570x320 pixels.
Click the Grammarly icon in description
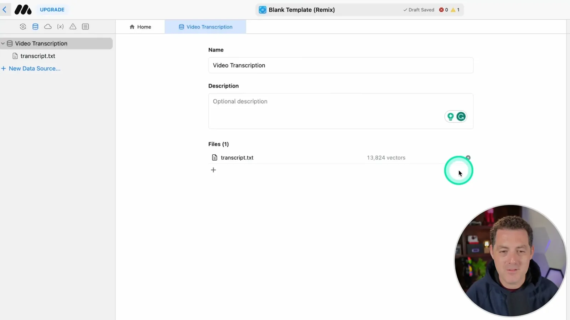pyautogui.click(x=461, y=116)
